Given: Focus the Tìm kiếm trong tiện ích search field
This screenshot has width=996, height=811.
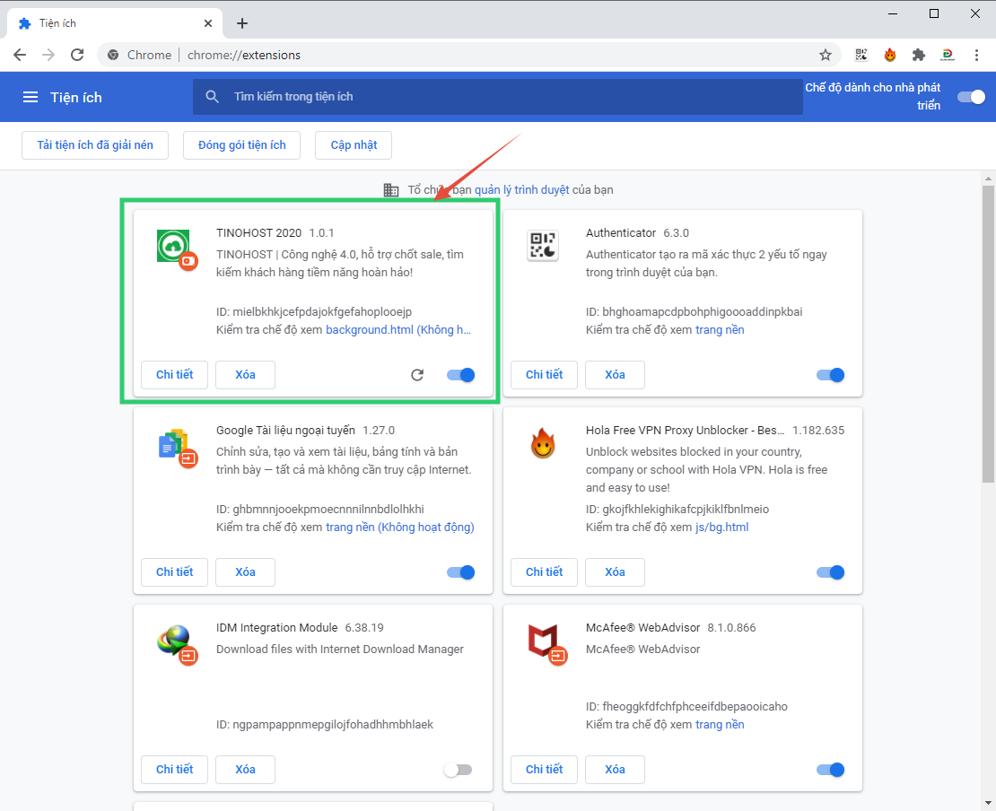Looking at the screenshot, I should tap(498, 97).
